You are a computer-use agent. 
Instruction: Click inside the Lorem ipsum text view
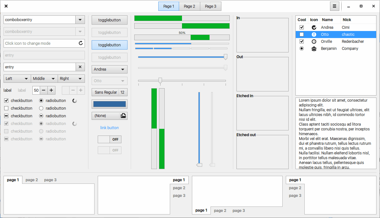pos(336,133)
